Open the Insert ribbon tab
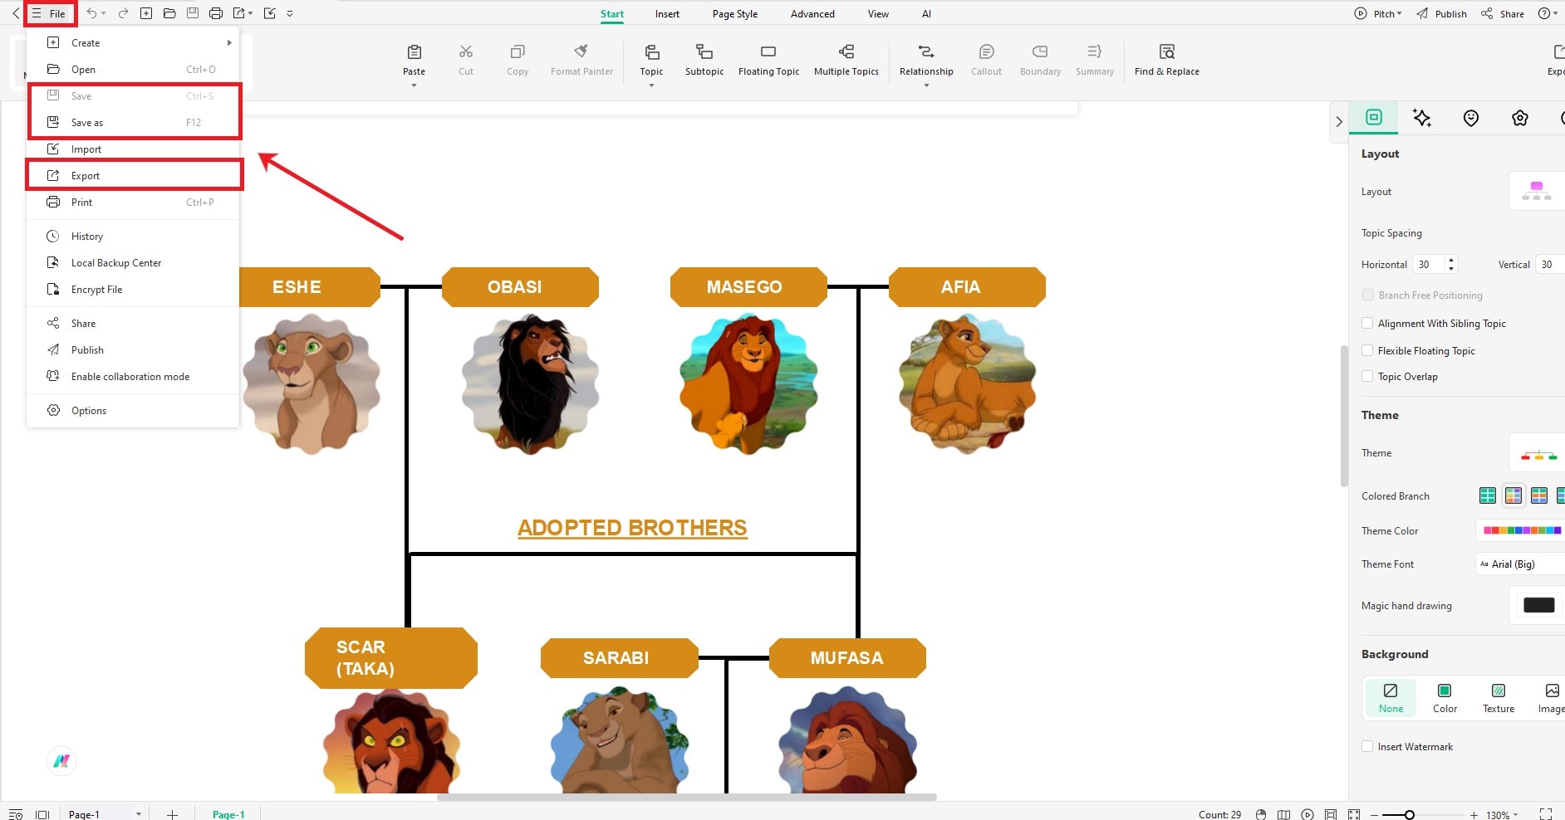The image size is (1565, 820). (x=667, y=13)
